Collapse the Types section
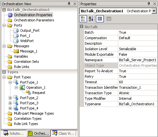The image size is (158, 137). pyautogui.click(x=4, y=72)
